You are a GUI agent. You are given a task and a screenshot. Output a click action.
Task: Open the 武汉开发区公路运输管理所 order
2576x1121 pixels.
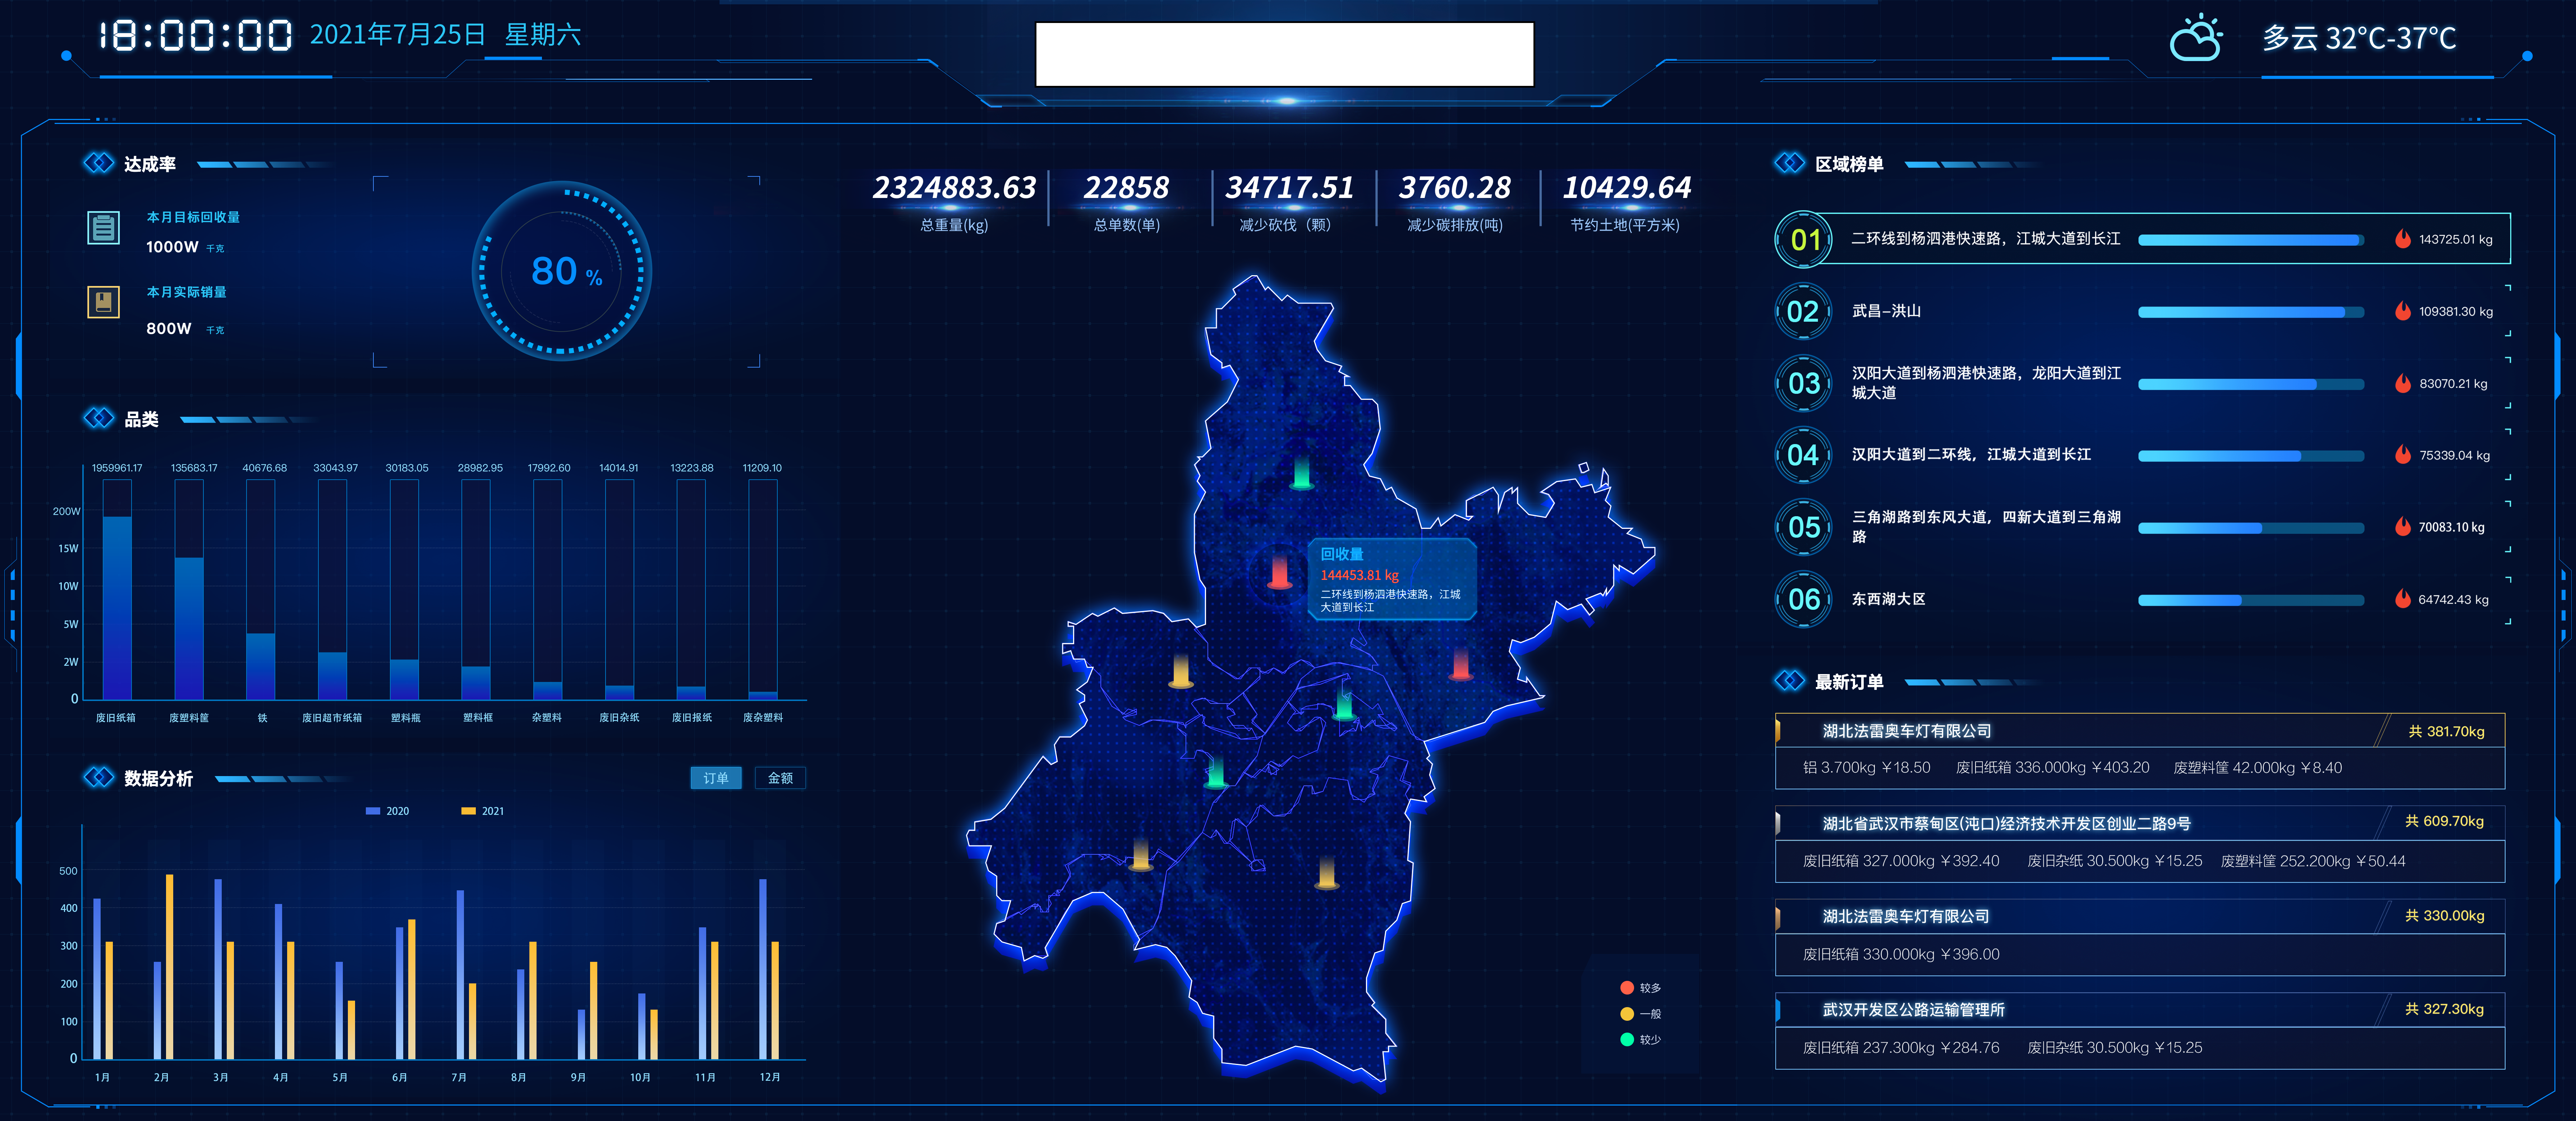tap(2140, 1031)
